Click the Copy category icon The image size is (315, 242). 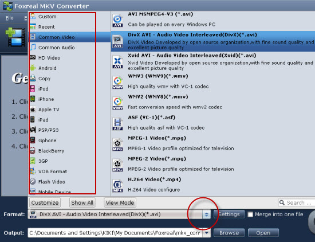coord(33,78)
